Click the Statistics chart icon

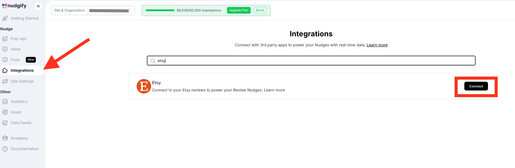5,102
